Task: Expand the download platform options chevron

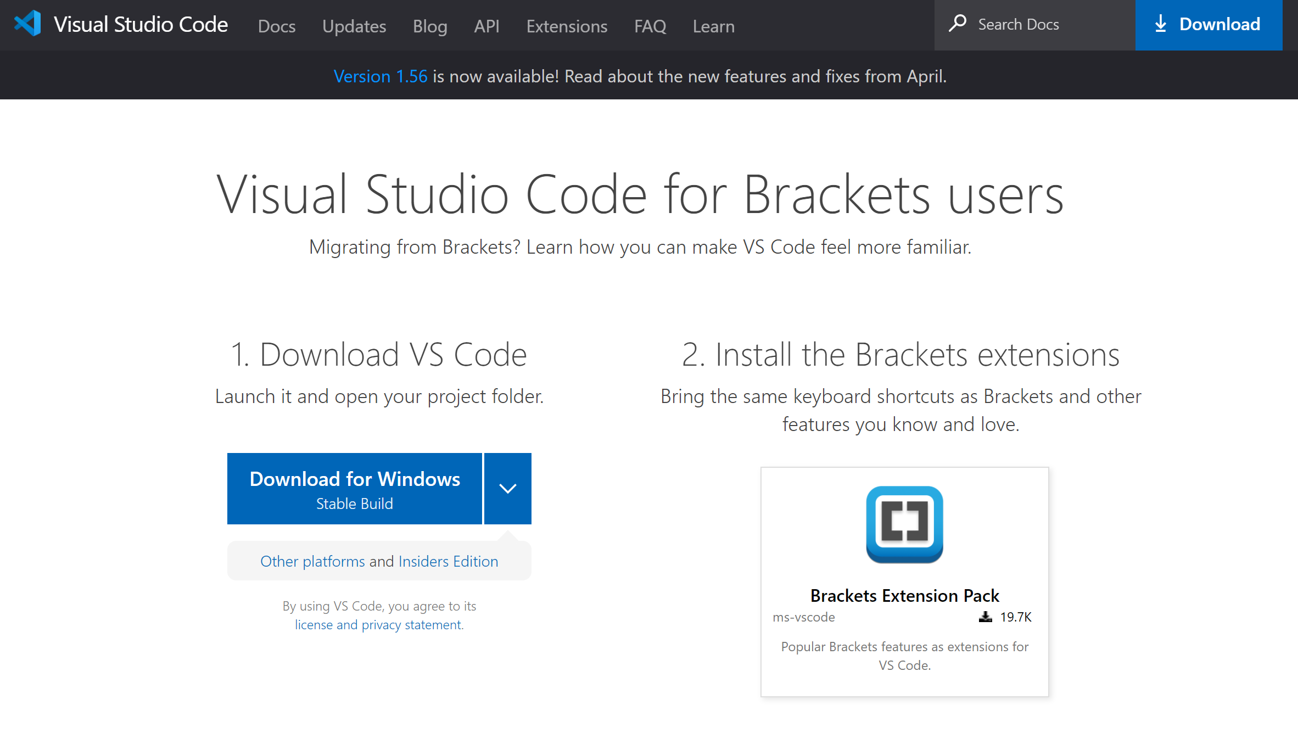Action: 507,488
